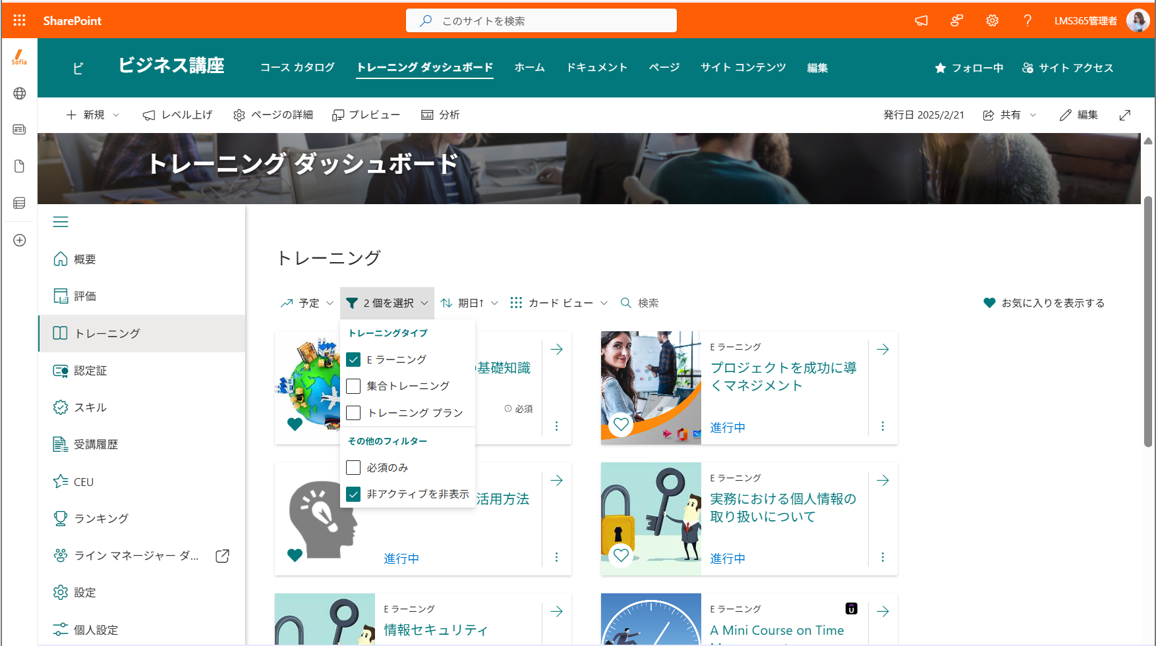
Task: Open ページ nav item
Action: [664, 67]
